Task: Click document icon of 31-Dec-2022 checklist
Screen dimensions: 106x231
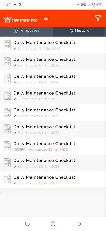Action: click(x=7, y=45)
